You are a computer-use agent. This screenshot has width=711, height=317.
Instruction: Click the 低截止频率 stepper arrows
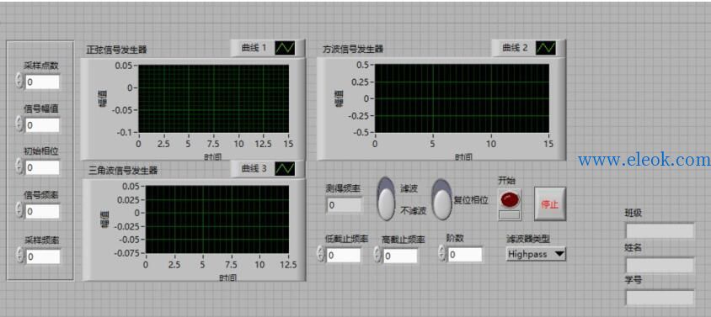coord(321,254)
